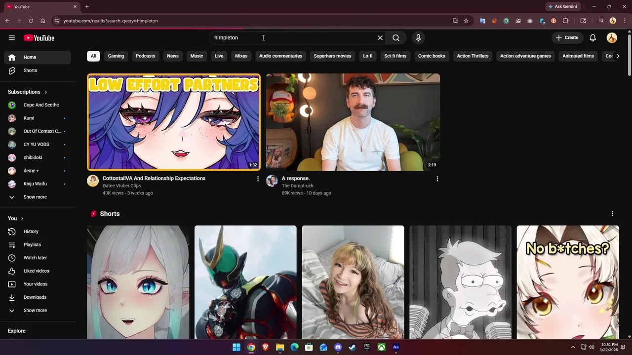Select the Action-adventure games chip
This screenshot has width=632, height=355.
(525, 56)
